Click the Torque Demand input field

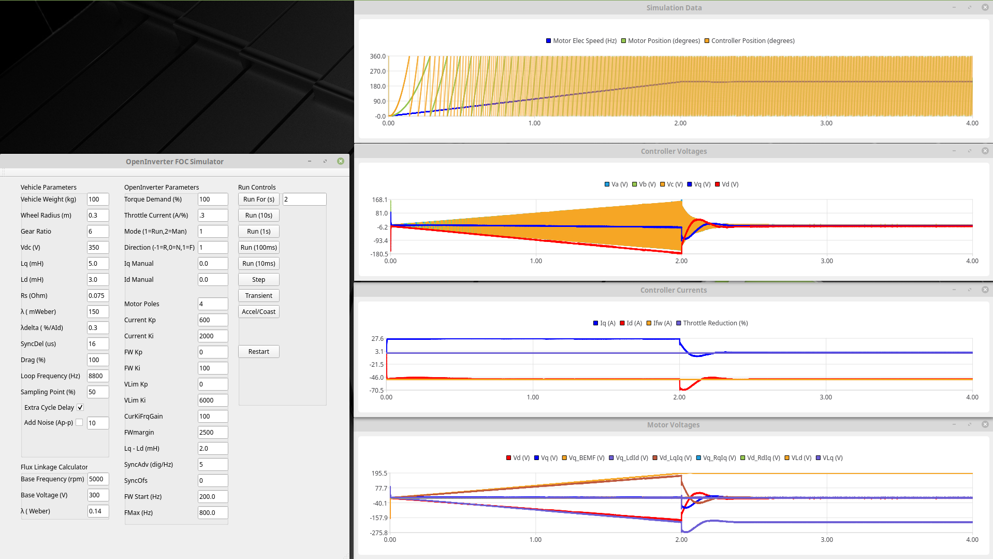(x=212, y=199)
